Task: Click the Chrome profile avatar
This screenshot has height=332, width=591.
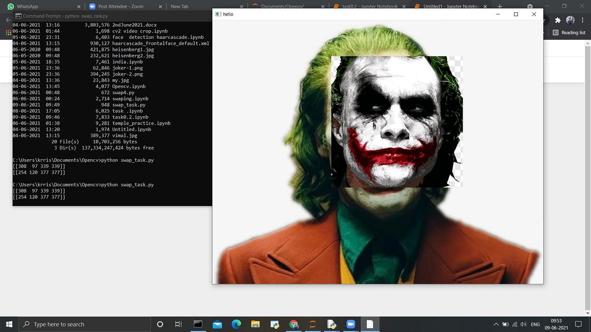Action: tap(570, 20)
